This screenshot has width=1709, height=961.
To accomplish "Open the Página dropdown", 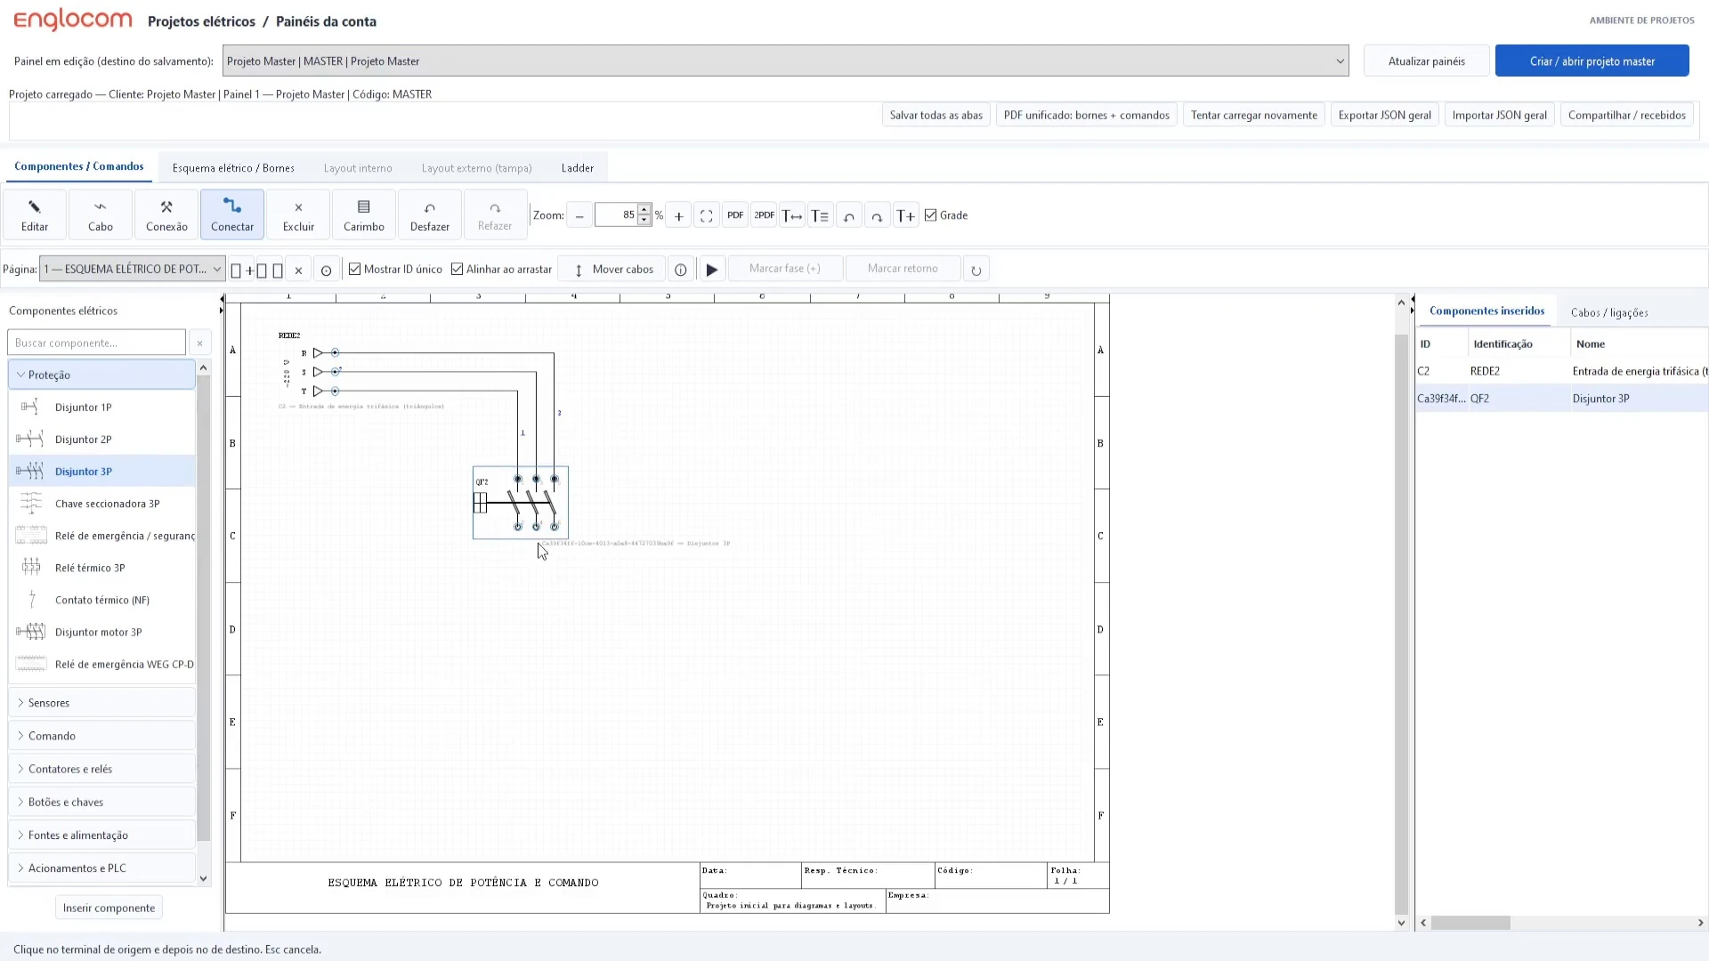I will (x=132, y=269).
